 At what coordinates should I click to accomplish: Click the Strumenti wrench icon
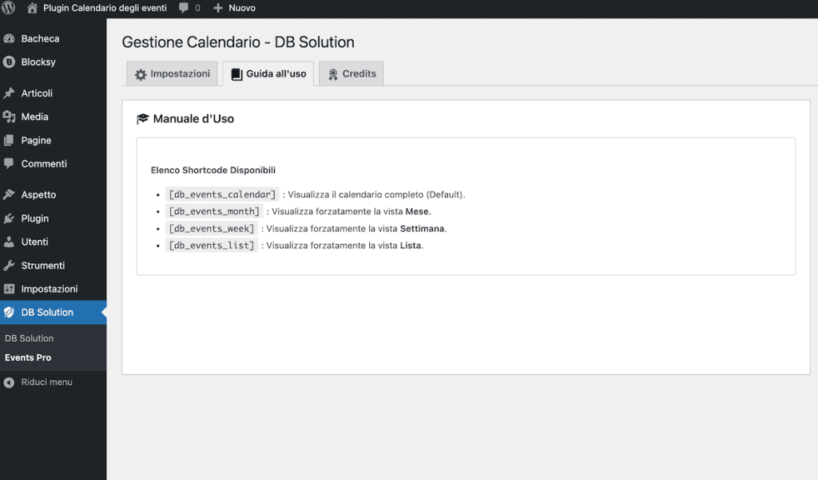click(x=9, y=266)
